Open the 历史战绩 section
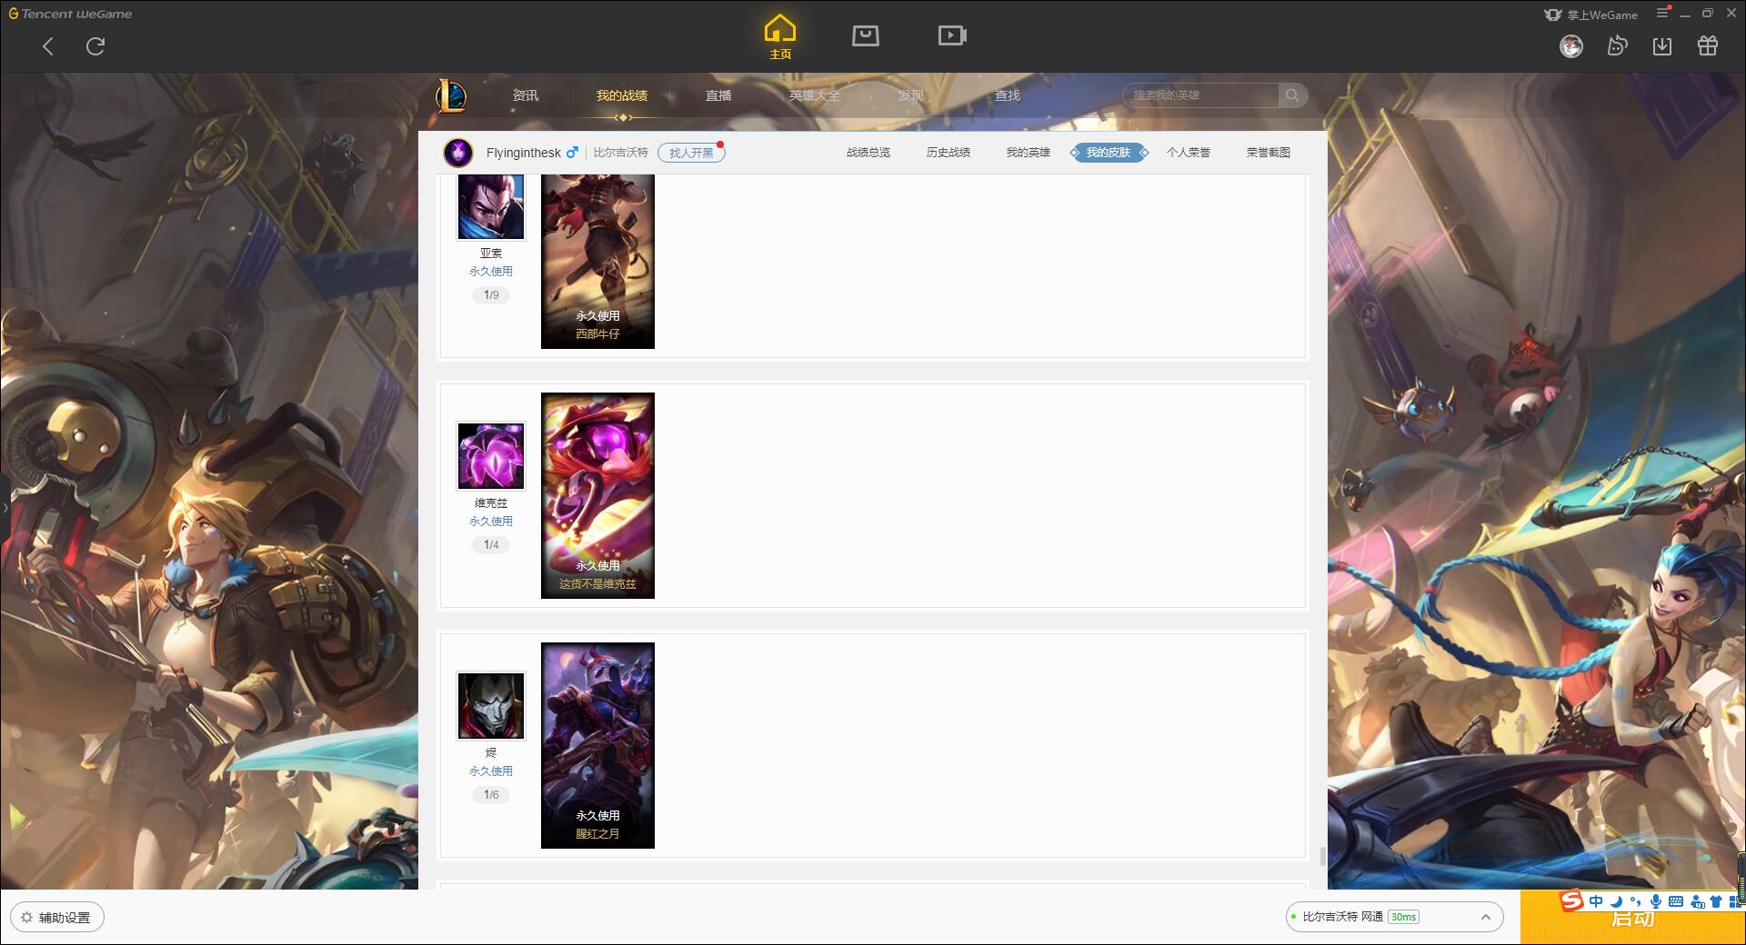 (x=948, y=153)
